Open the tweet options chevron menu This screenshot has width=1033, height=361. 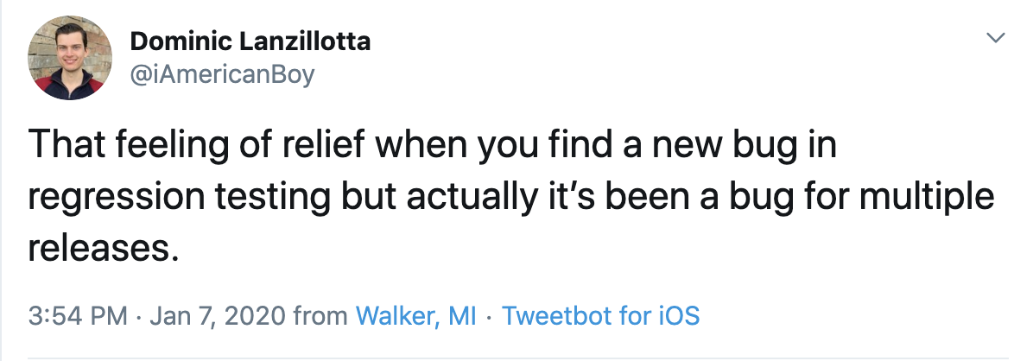pos(996,39)
